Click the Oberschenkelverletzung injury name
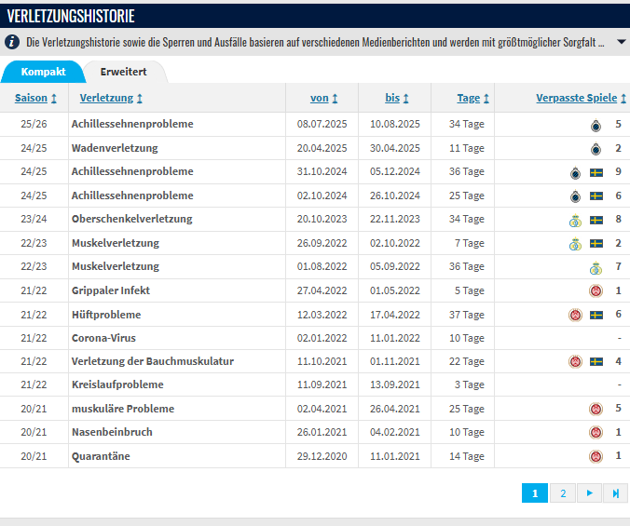 pyautogui.click(x=131, y=219)
